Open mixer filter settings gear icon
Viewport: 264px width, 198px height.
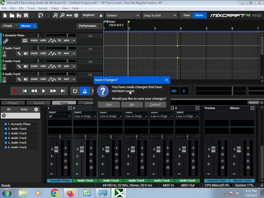click(36, 109)
